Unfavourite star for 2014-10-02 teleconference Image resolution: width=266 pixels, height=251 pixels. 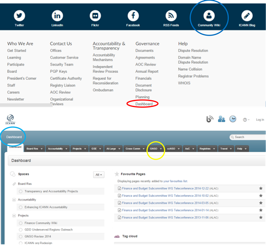261,196
